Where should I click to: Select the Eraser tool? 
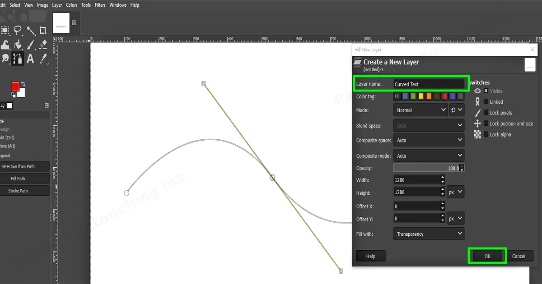43,45
